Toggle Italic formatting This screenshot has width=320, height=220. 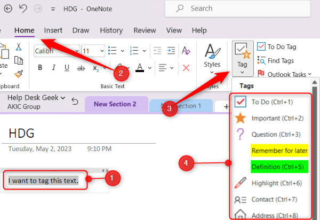[53, 67]
